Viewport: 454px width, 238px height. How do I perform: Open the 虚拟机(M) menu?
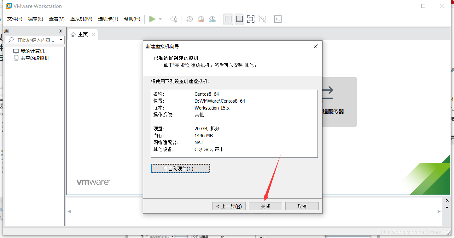tap(81, 19)
